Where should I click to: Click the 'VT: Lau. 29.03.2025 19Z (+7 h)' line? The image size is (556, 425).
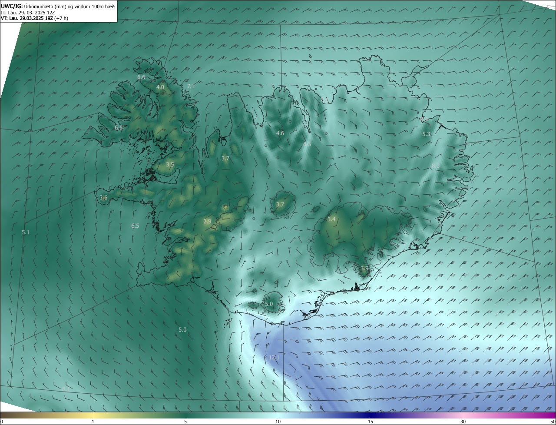point(34,18)
